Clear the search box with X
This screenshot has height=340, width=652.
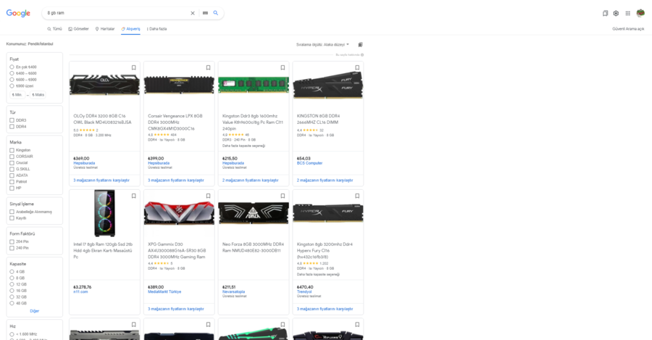(193, 13)
